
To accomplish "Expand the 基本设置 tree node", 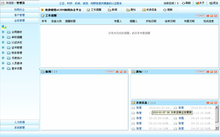I will (x=3, y=68).
